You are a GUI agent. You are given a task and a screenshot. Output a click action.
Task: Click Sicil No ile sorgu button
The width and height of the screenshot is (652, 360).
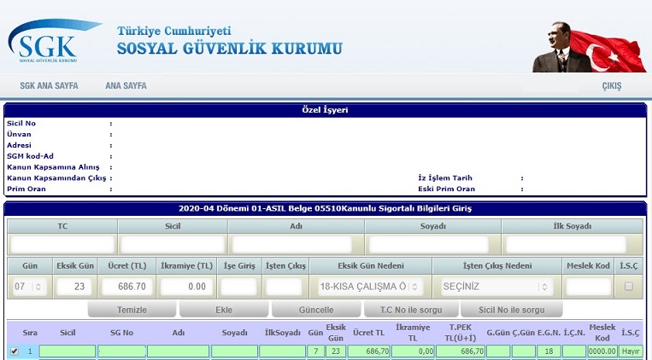(x=512, y=310)
